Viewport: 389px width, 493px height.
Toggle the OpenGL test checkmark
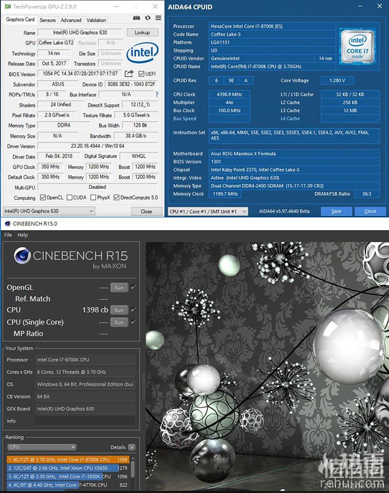(134, 287)
